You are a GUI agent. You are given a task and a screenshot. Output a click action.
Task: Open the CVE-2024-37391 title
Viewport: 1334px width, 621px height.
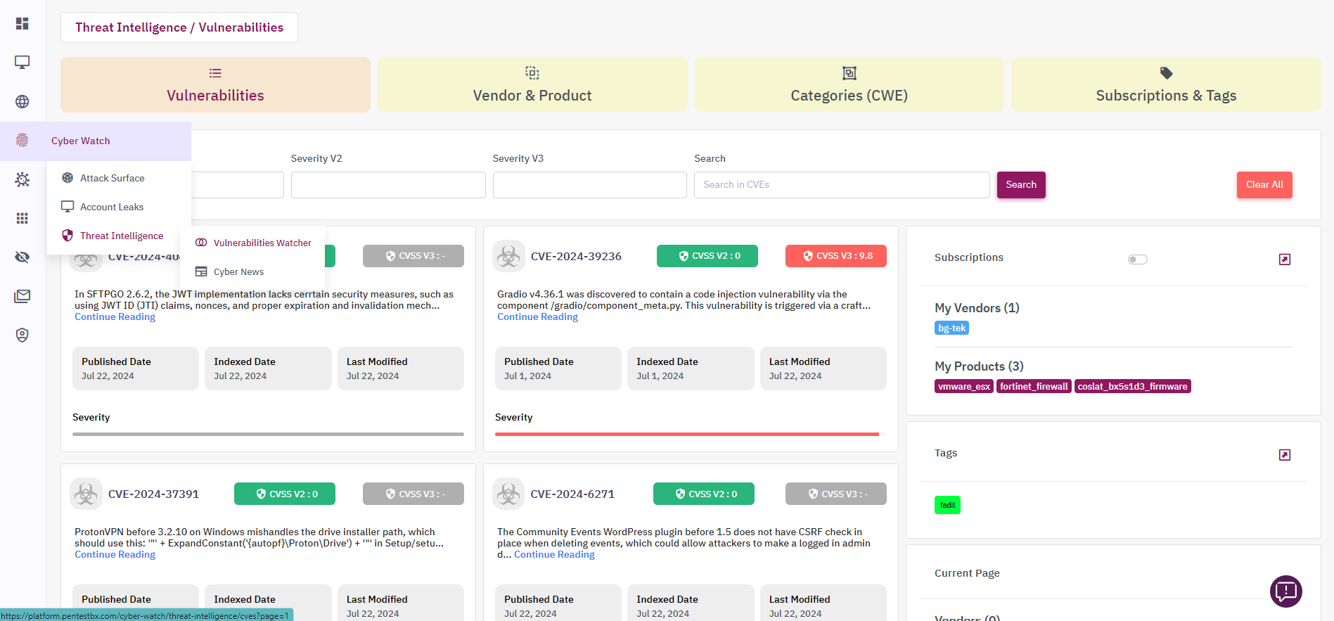(153, 494)
